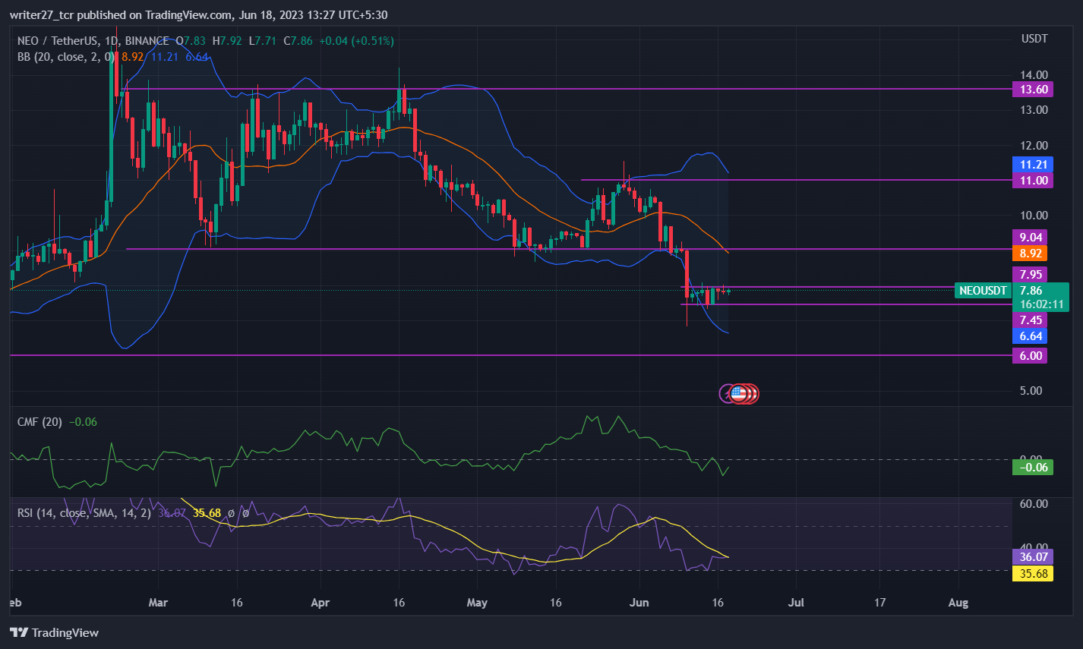Click the BB (20, close, 2, 0) indicator label
The image size is (1083, 649).
[66, 56]
